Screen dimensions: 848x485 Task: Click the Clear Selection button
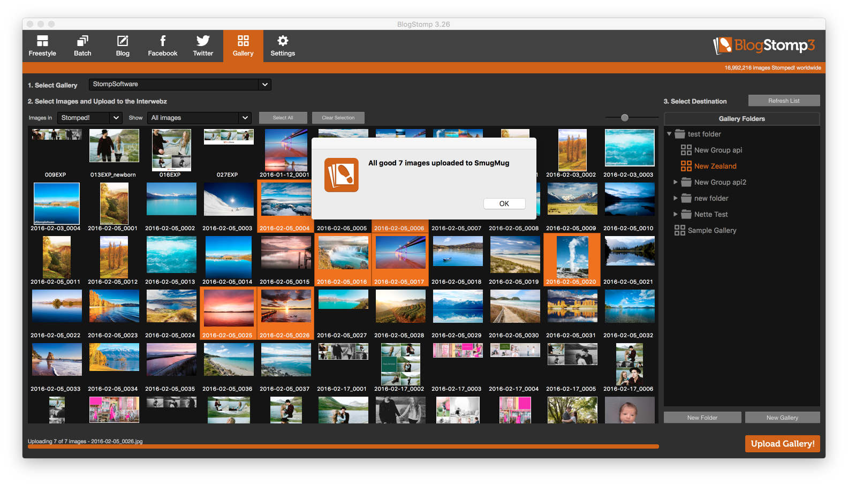tap(338, 118)
